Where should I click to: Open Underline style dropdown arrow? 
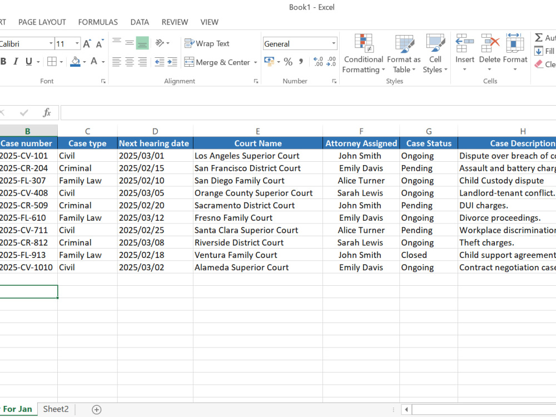(x=38, y=62)
